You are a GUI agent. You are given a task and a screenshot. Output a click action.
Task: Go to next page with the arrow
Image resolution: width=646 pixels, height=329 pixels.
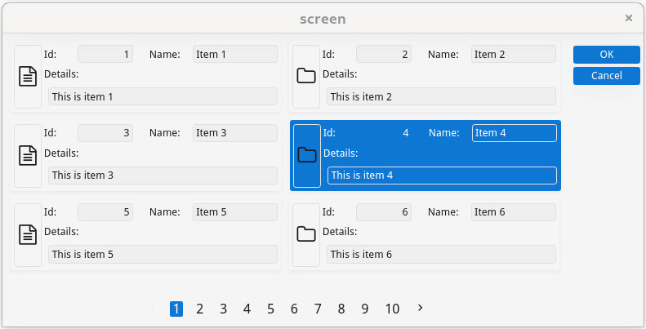(x=420, y=308)
